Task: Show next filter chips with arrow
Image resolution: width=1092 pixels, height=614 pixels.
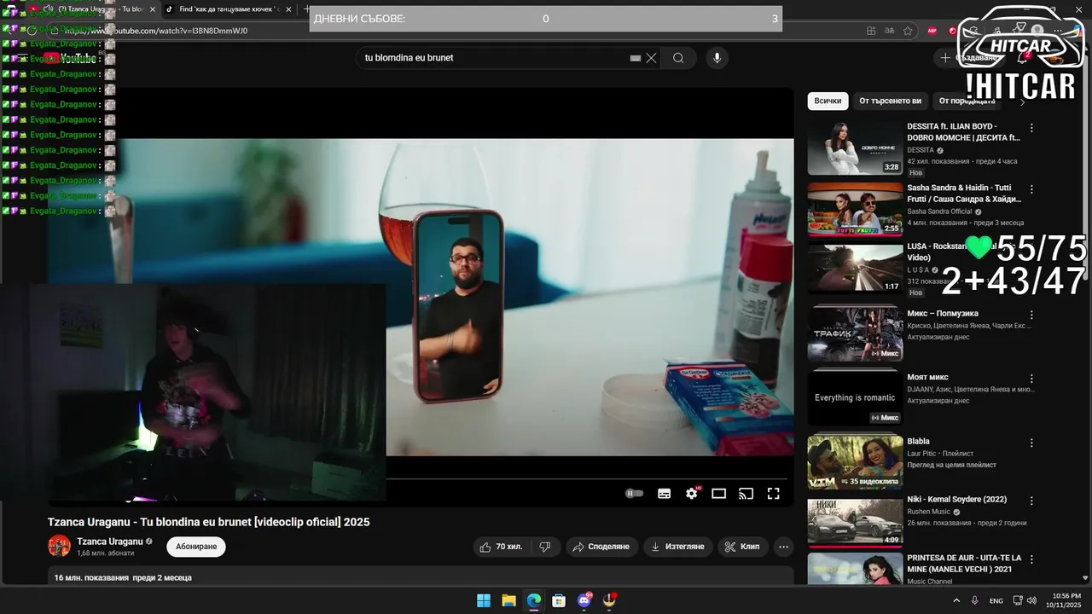Action: [1022, 101]
